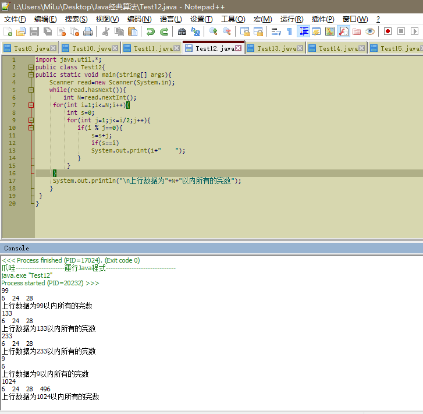Screen dimensions: 423x414
Task: Paste from clipboard with the Paste icon
Action: click(133, 31)
